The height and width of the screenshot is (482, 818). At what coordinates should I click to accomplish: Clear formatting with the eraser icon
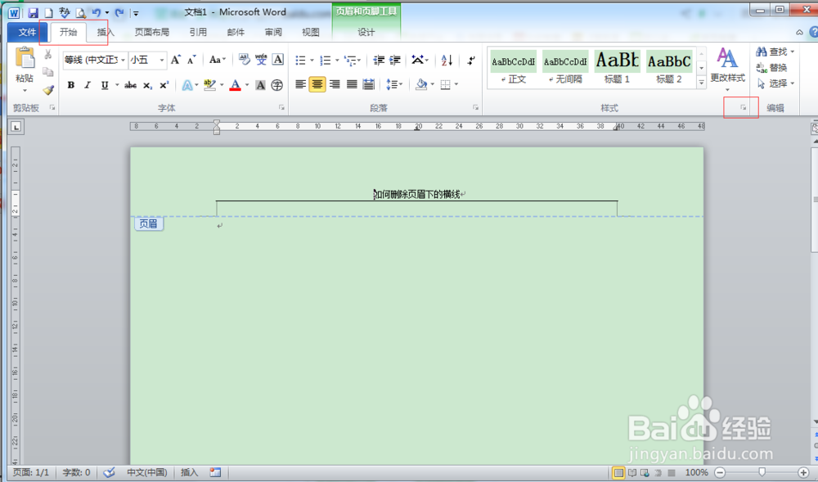[x=244, y=60]
